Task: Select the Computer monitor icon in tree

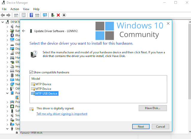Action: click(x=12, y=40)
